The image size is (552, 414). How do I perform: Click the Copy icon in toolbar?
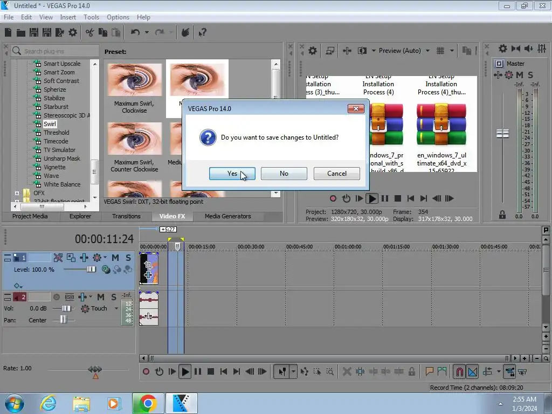103,32
